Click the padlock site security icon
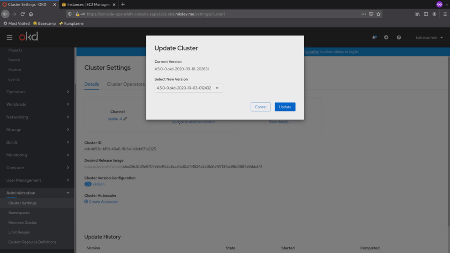Image resolution: width=450 pixels, height=253 pixels. (77, 14)
